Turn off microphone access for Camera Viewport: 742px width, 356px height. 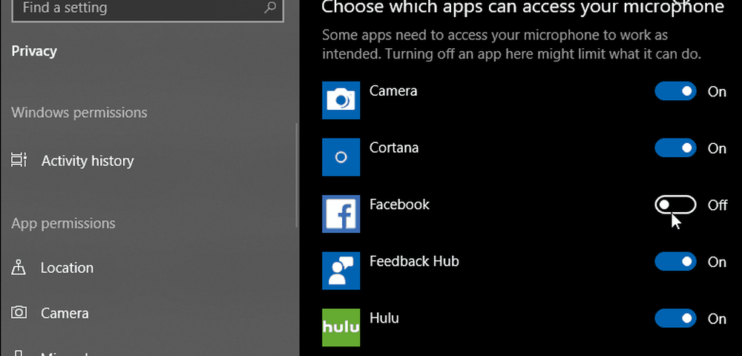click(x=675, y=91)
